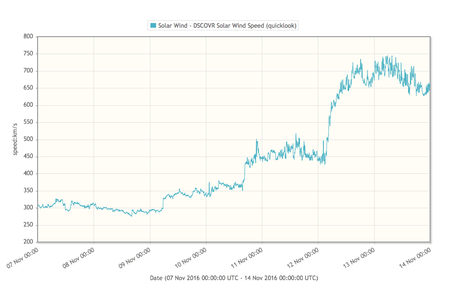
Task: Select the 10 Nov 00:00 date label
Action: 192,257
